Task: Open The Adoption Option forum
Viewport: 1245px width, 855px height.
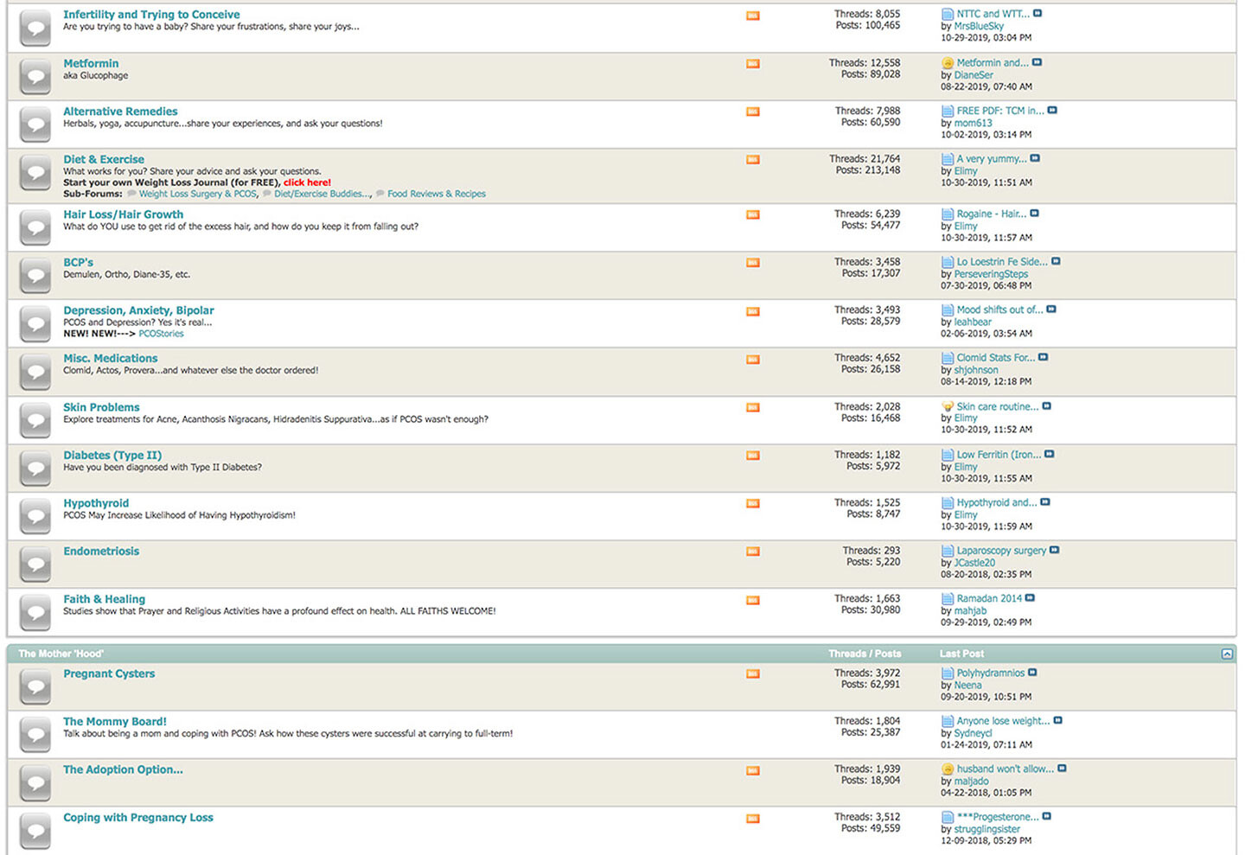Action: 123,770
